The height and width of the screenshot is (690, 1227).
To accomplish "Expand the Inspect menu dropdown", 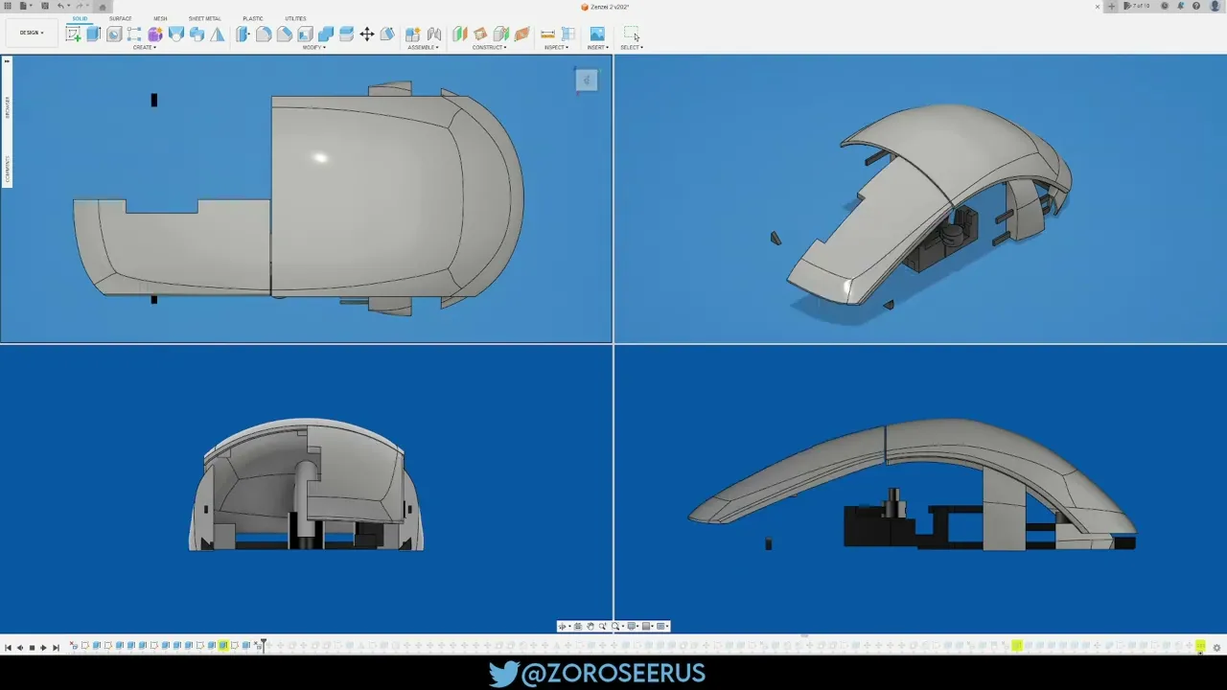I will tap(557, 47).
